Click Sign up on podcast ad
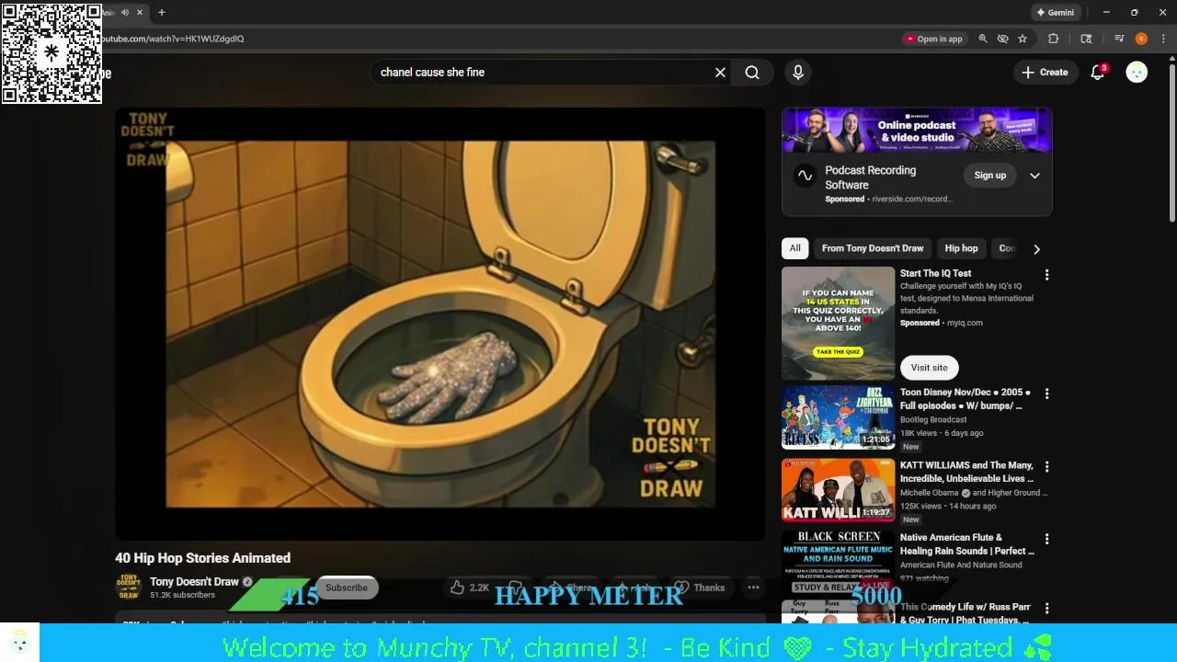The height and width of the screenshot is (662, 1177). (x=990, y=176)
